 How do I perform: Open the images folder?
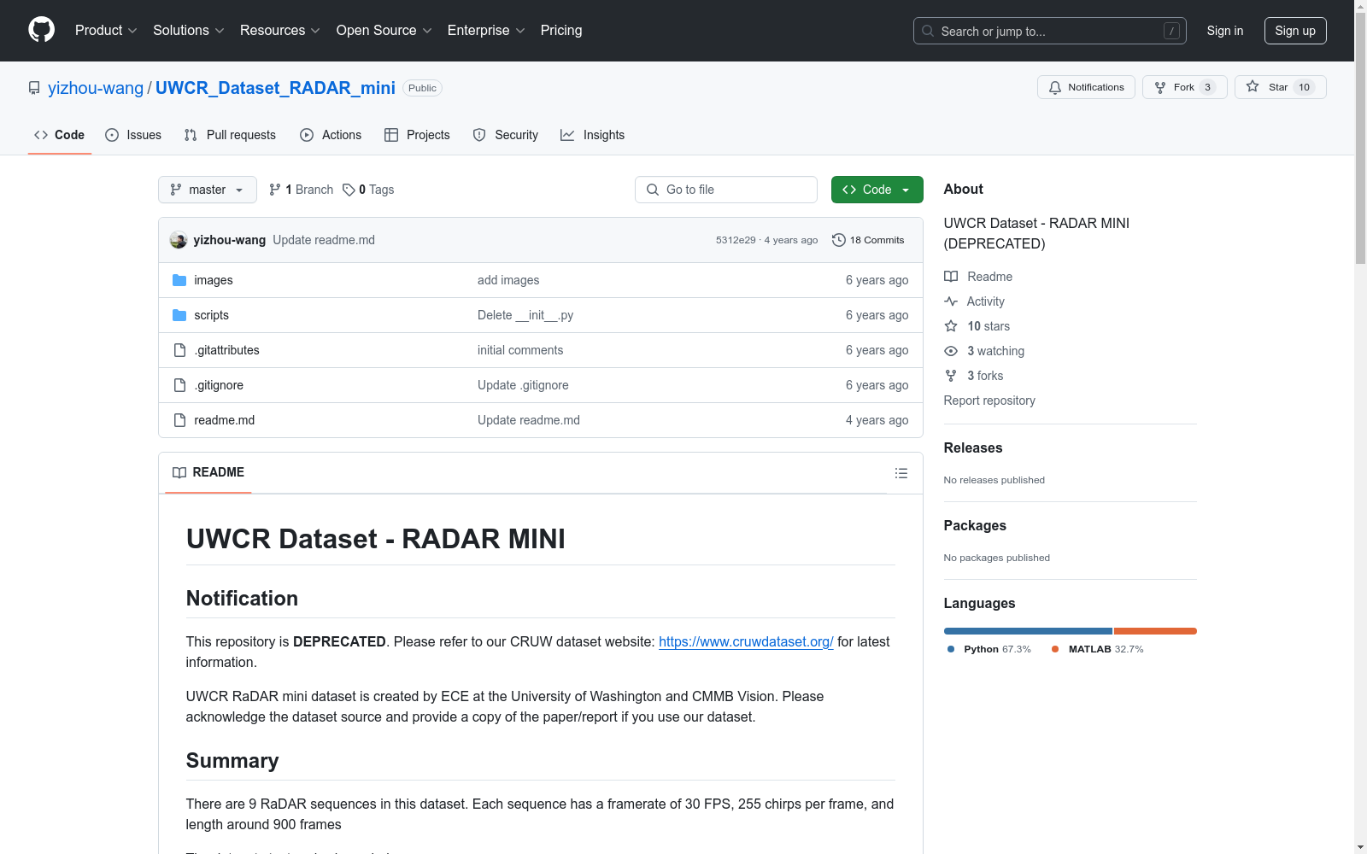(213, 280)
